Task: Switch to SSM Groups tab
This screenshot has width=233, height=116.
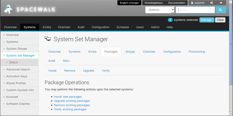Action: click(130, 52)
